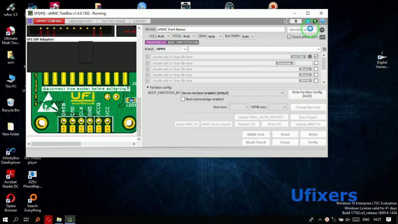Open the hamburger menu in eMMC ToolBox
Viewport: 398px width, 224px height.
click(x=30, y=21)
